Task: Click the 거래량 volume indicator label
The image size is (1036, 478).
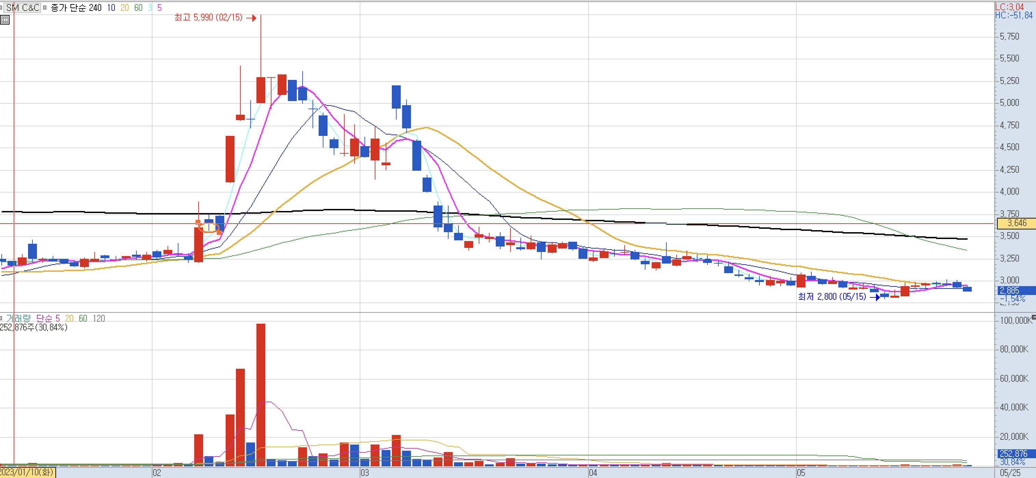Action: (x=18, y=318)
